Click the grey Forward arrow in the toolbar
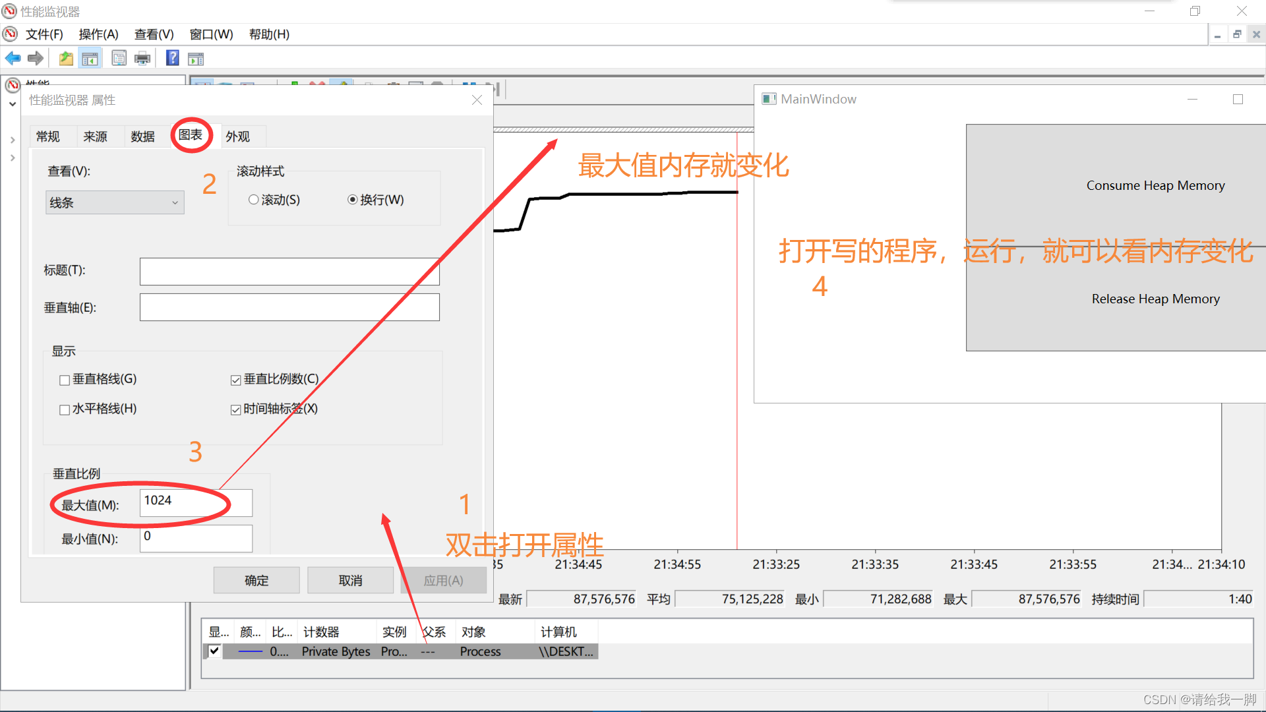The image size is (1266, 712). (x=36, y=59)
